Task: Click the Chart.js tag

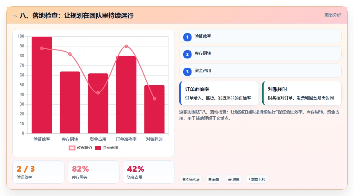Action: pyautogui.click(x=191, y=179)
